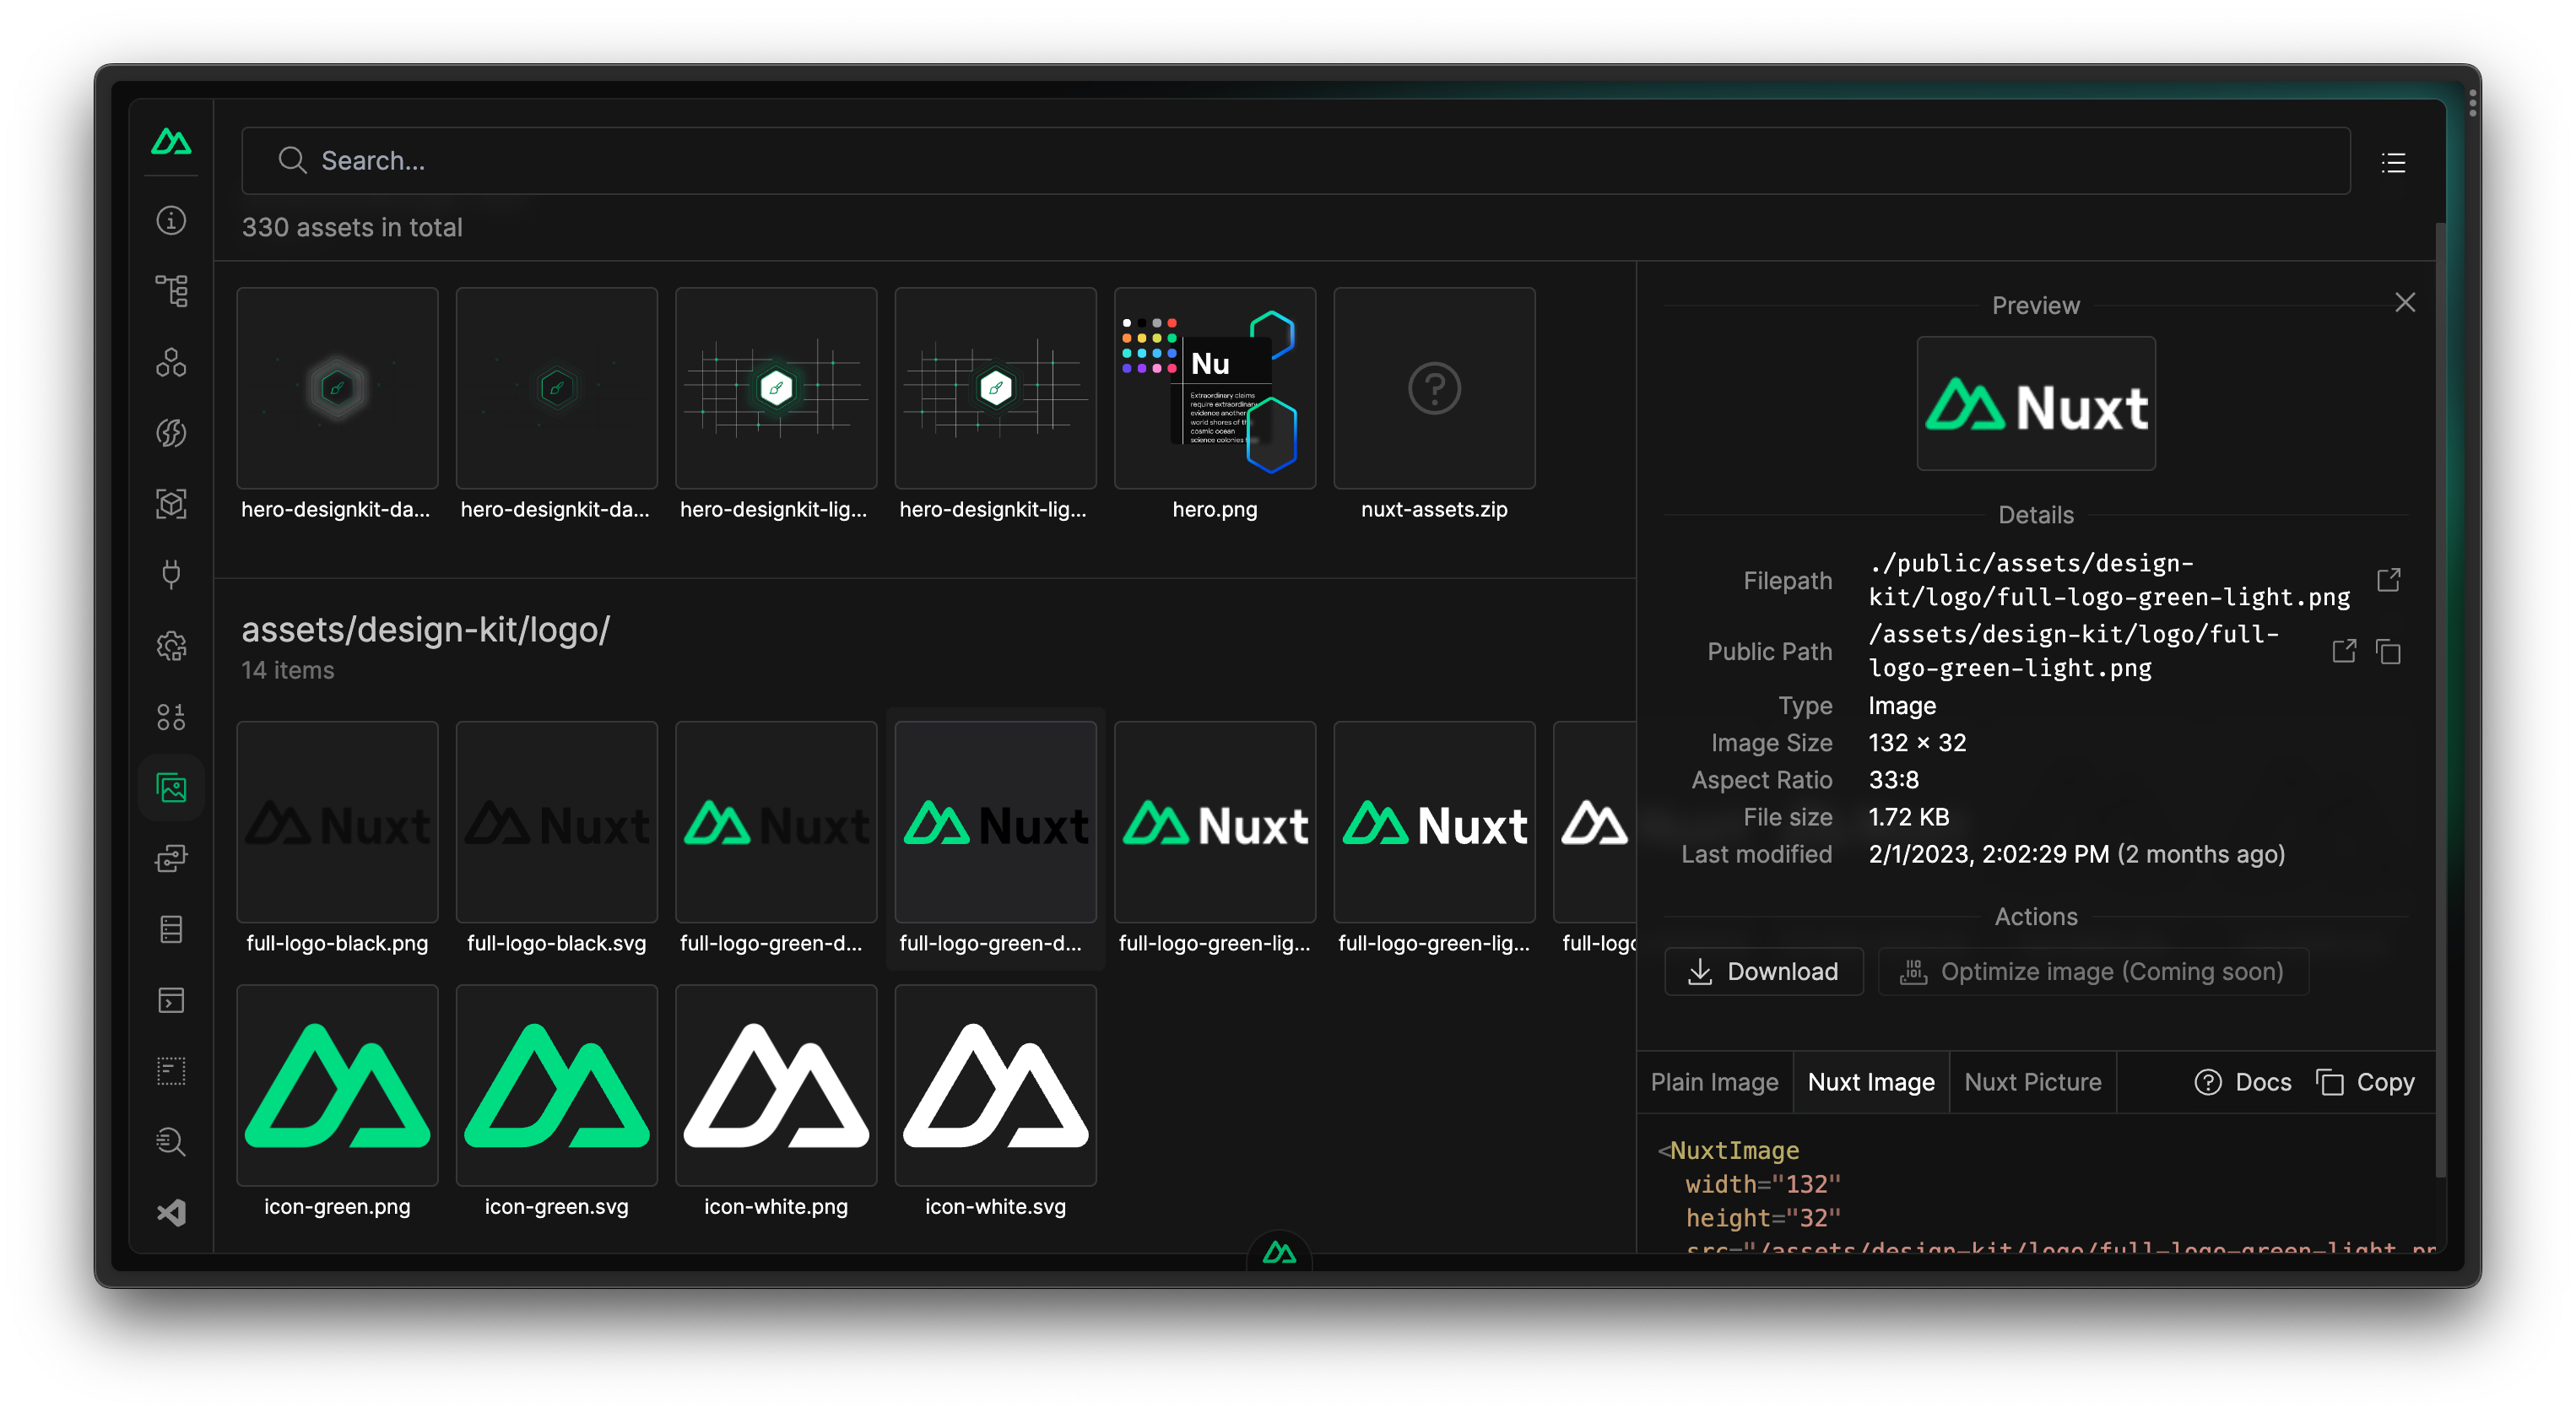Select the Search icon in sidebar
The width and height of the screenshot is (2576, 1413).
(170, 1141)
